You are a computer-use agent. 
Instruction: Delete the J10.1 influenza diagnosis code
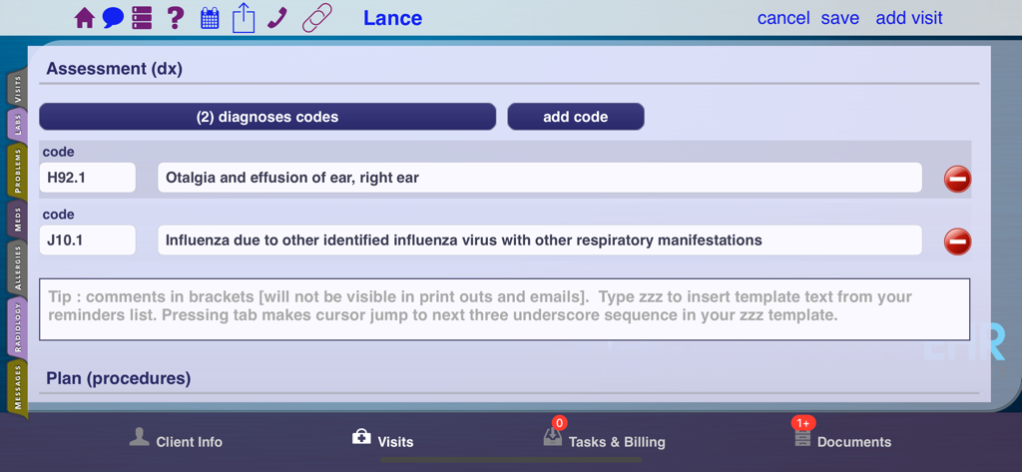[957, 241]
